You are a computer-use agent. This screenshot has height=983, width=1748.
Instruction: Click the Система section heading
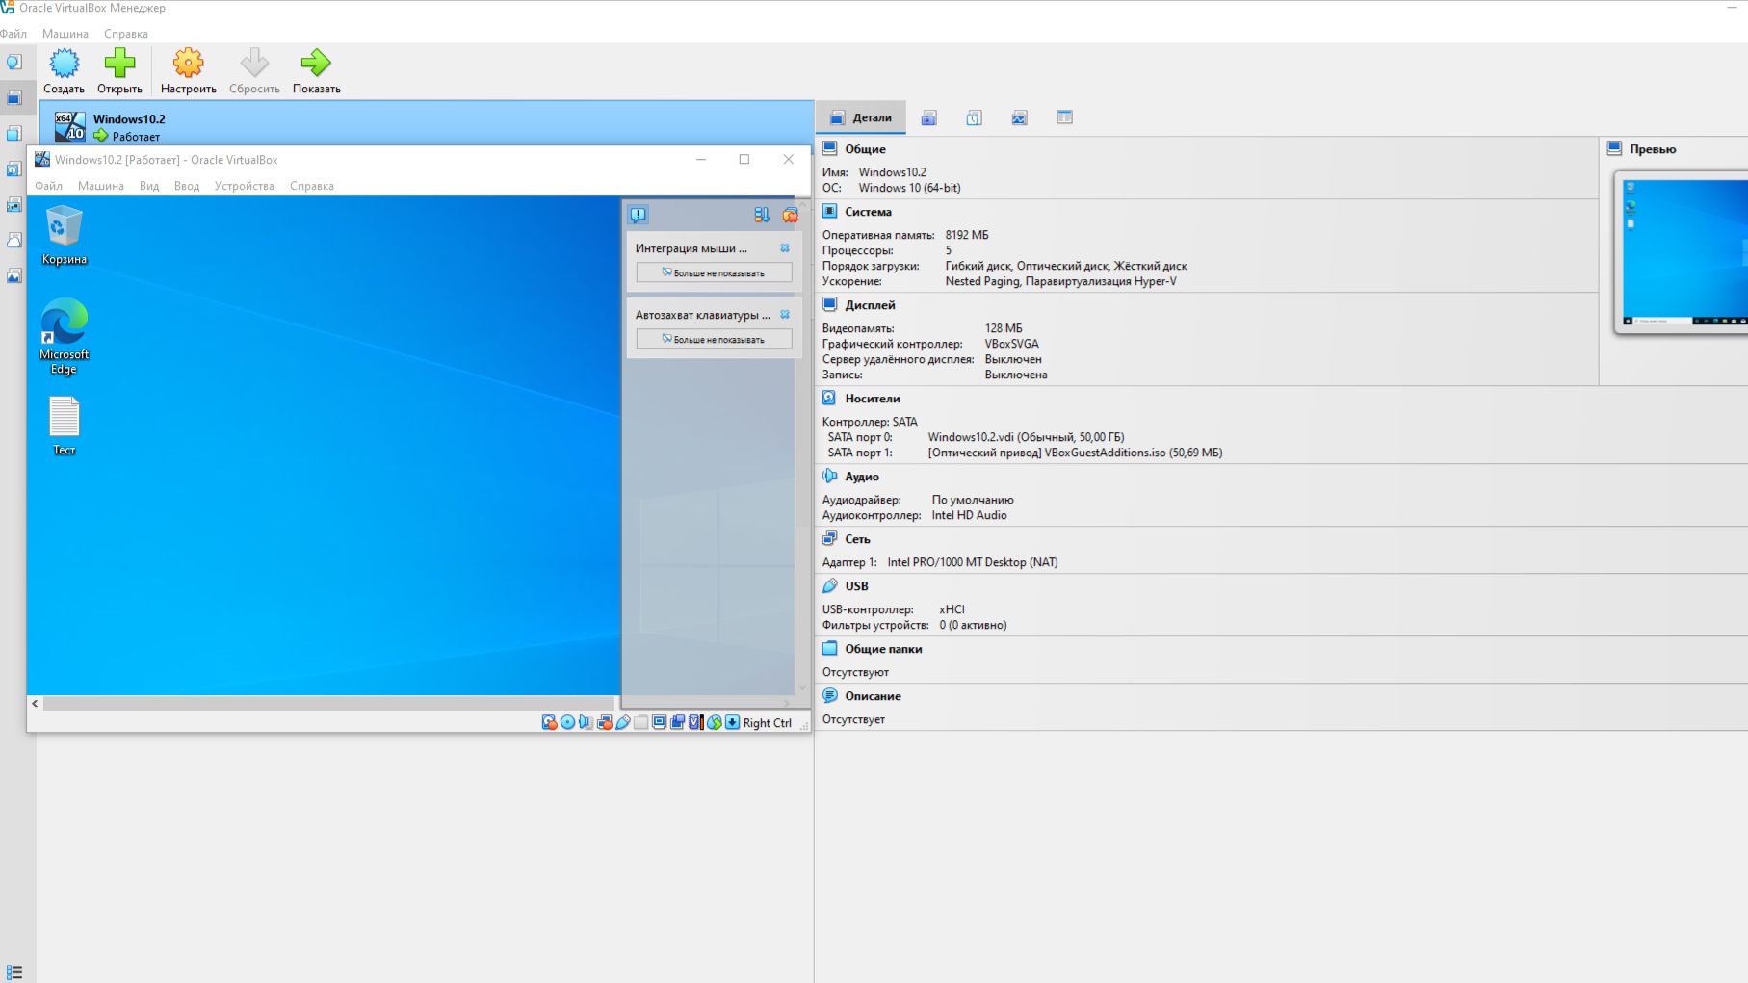coord(868,212)
